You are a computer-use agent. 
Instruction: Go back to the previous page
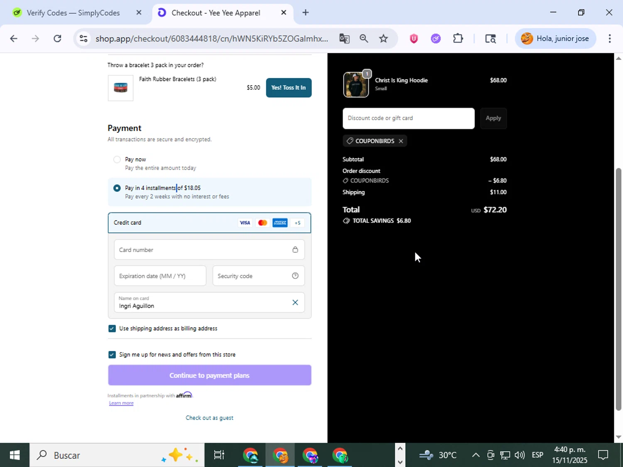point(13,39)
